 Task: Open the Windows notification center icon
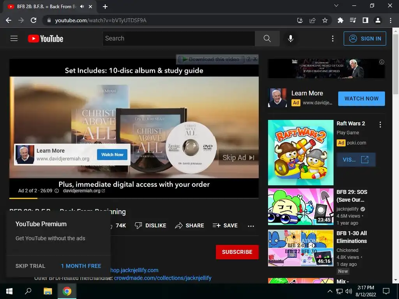pyautogui.click(x=386, y=291)
